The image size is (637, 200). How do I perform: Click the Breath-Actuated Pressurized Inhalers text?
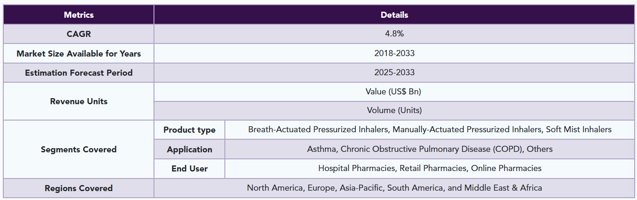click(319, 129)
